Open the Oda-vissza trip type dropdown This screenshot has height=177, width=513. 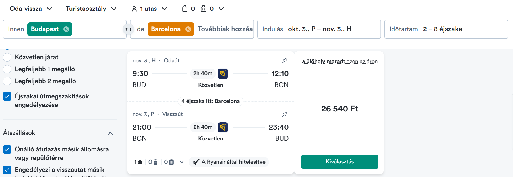[31, 9]
